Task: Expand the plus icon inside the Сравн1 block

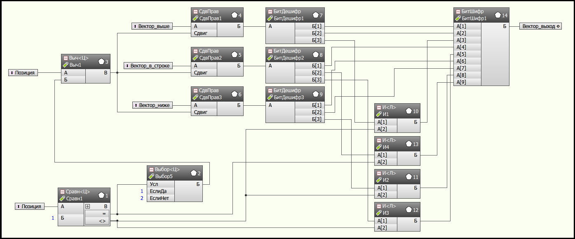Action: pos(88,207)
